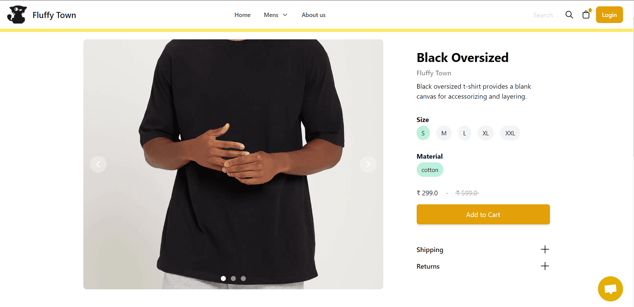The image size is (634, 307).
Task: Select size XXL
Action: (x=510, y=133)
